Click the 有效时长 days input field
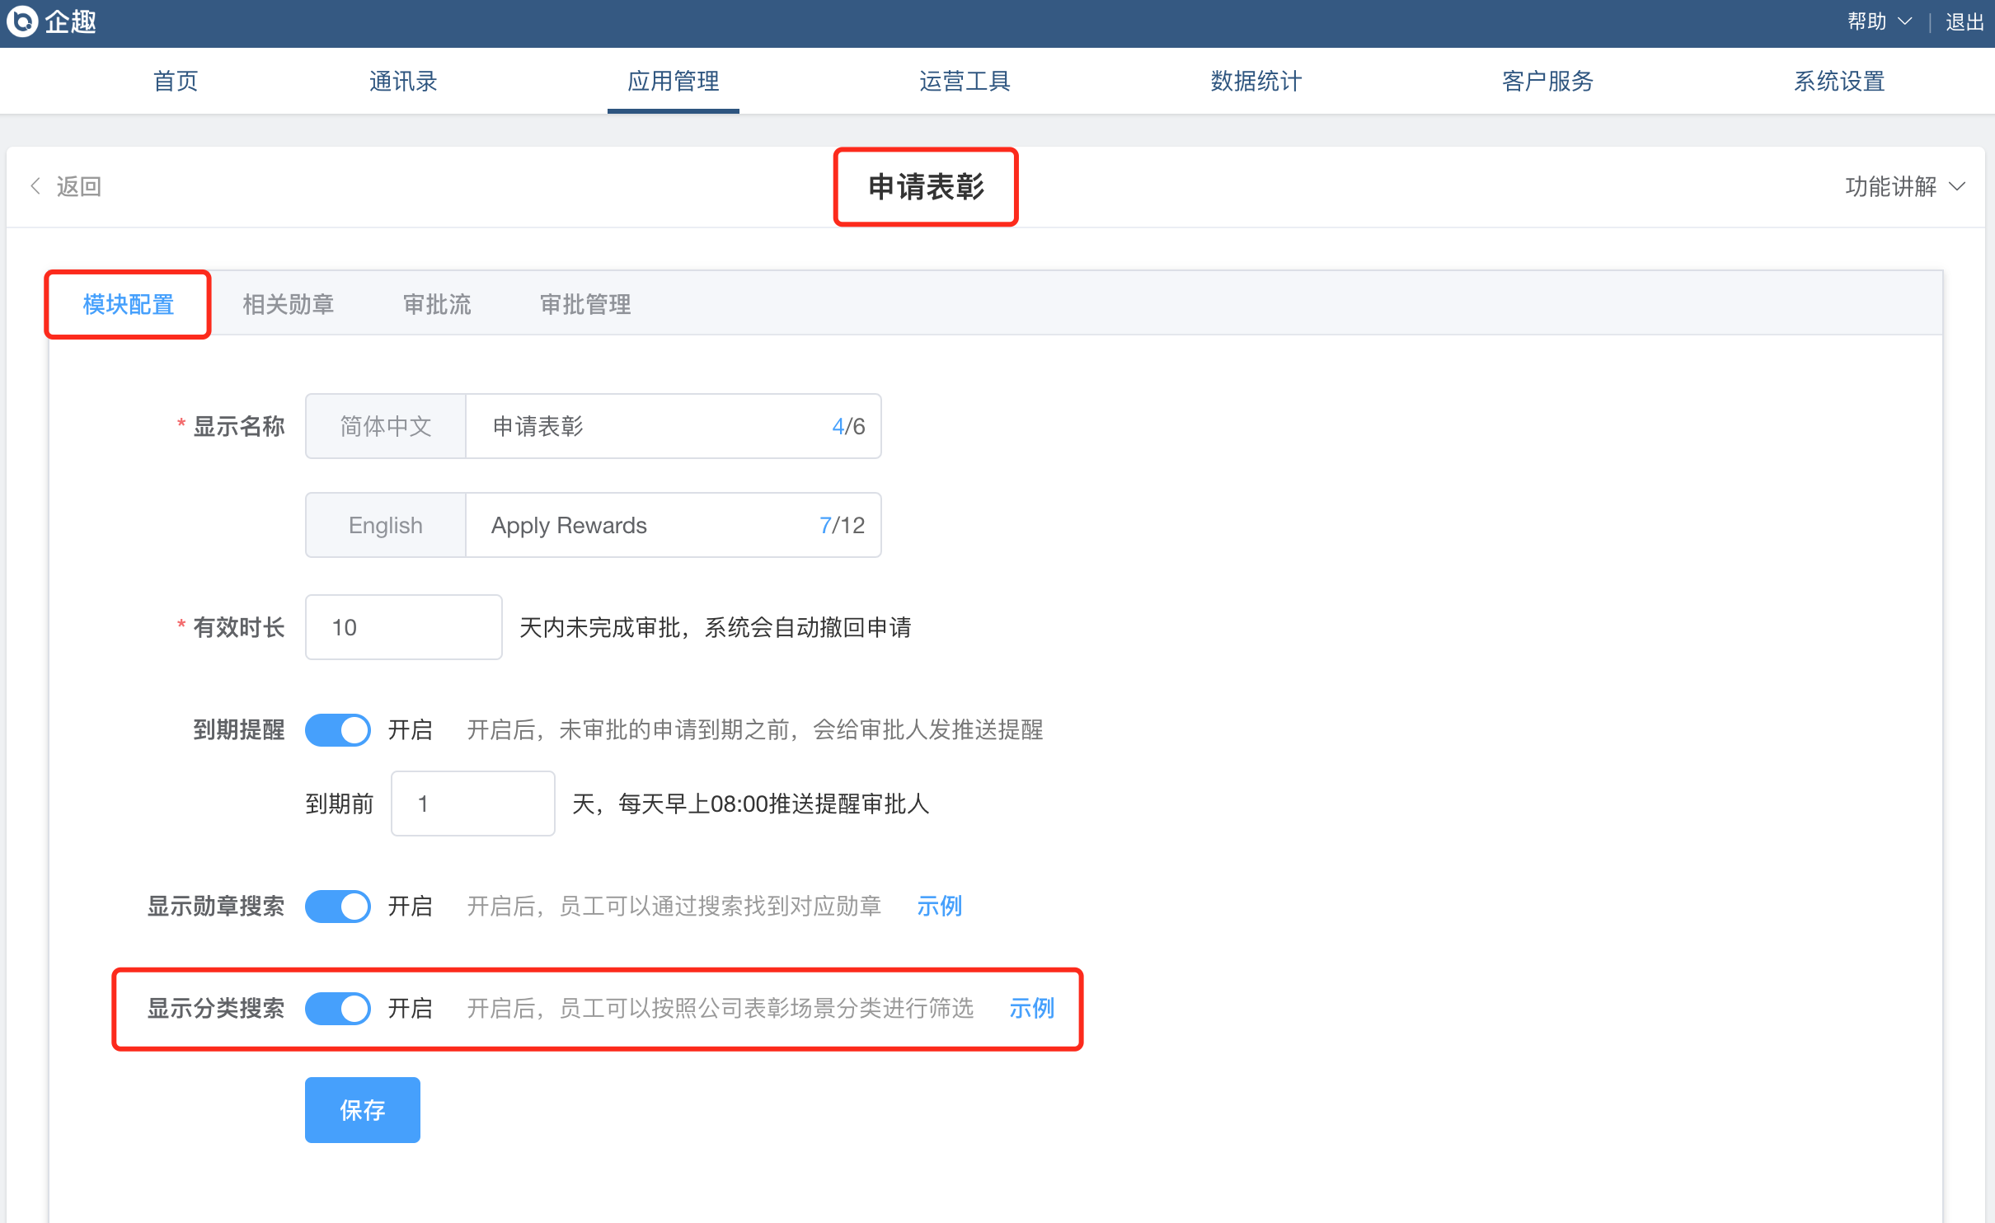 pyautogui.click(x=403, y=627)
